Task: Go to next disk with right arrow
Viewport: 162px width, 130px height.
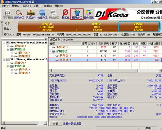Action: click(x=9, y=23)
